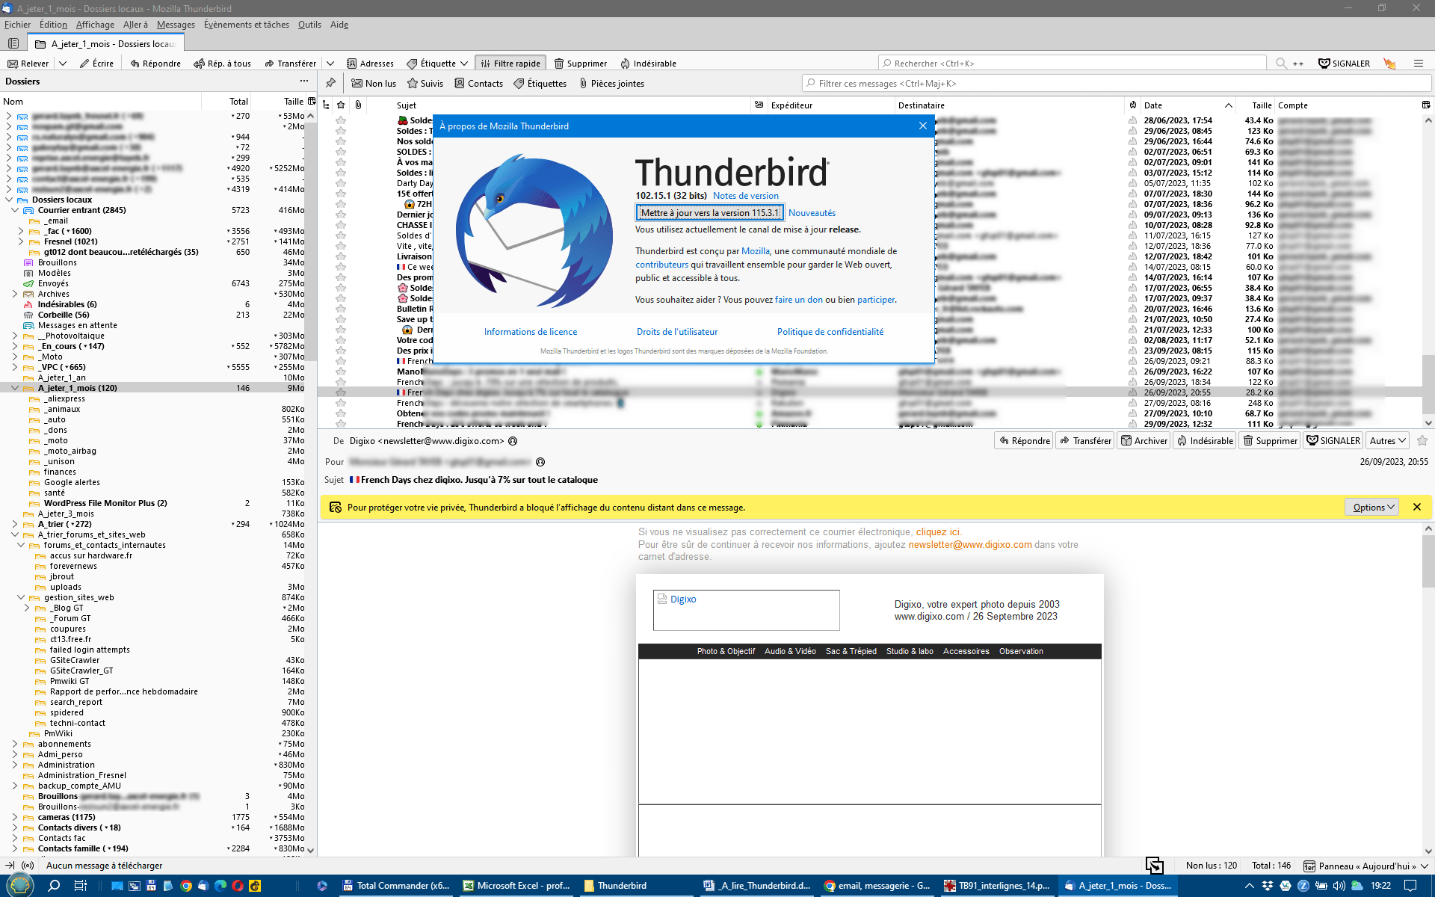Image resolution: width=1435 pixels, height=897 pixels.
Task: Toggle the Suivis quick filter
Action: (x=425, y=84)
